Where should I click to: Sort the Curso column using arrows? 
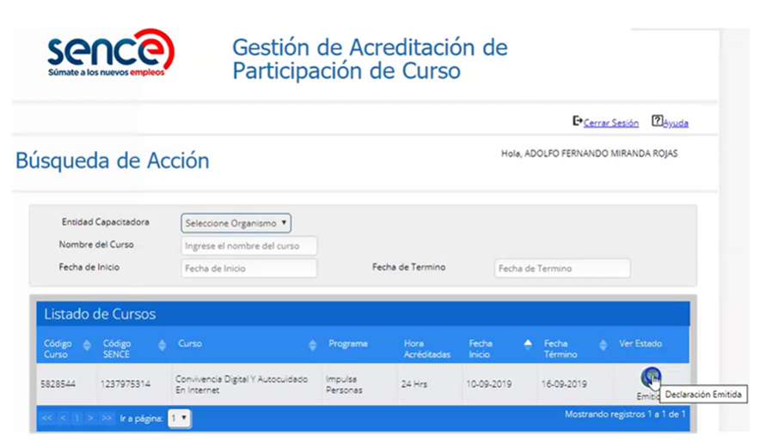click(x=312, y=345)
